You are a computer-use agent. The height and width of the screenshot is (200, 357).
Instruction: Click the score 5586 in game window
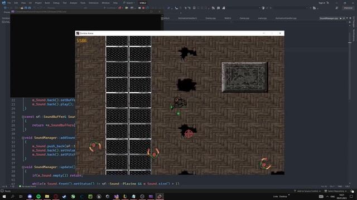click(x=81, y=41)
